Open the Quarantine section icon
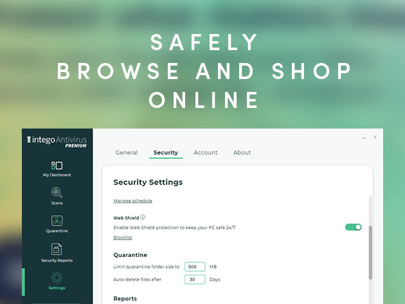The width and height of the screenshot is (405, 304). tap(57, 221)
